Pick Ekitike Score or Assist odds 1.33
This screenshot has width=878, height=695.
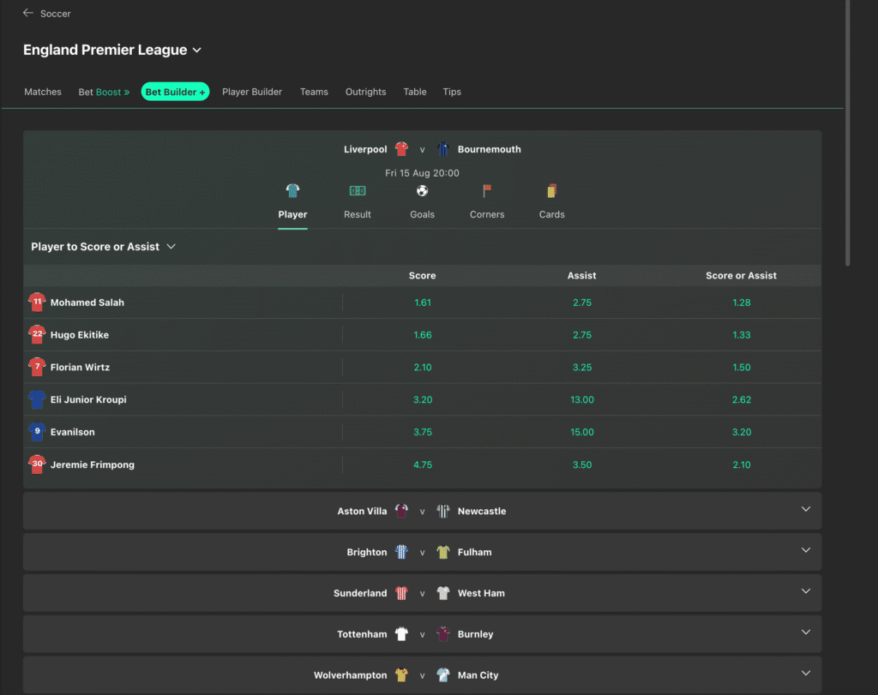(742, 334)
